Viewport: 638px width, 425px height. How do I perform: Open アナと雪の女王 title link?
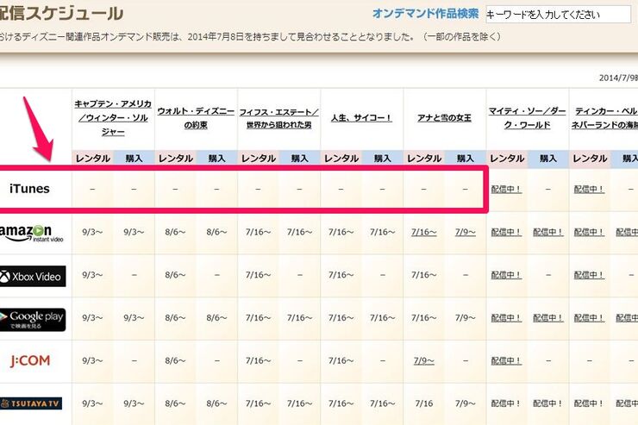(x=444, y=118)
